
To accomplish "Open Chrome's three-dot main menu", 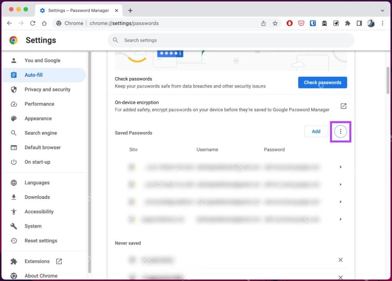I will pyautogui.click(x=382, y=23).
